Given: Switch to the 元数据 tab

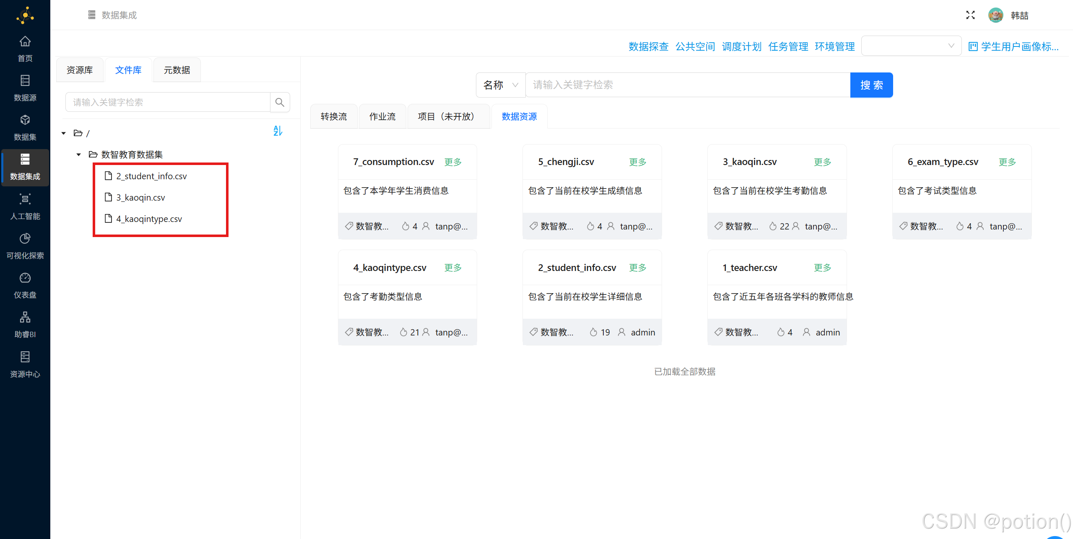Looking at the screenshot, I should 177,70.
